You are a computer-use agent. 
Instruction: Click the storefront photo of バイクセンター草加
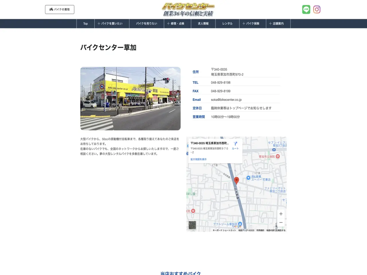coord(130,98)
